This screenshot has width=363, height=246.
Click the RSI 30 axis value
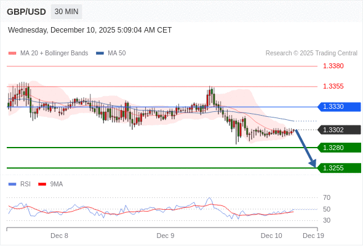click(327, 220)
